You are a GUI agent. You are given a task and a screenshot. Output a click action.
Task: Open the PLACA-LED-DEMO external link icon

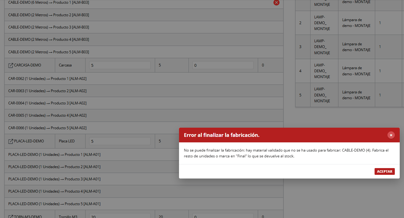pyautogui.click(x=11, y=141)
